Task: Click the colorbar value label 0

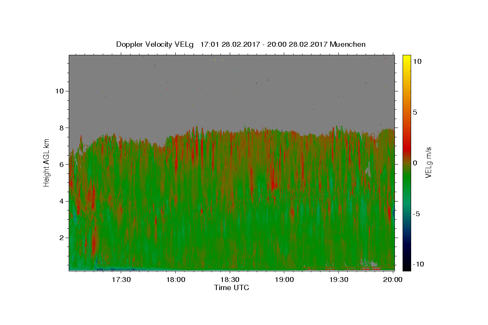Action: click(415, 163)
